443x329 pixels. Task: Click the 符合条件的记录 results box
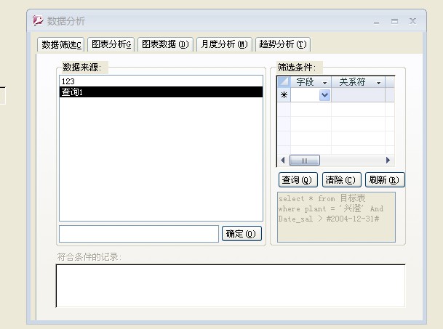(x=231, y=285)
